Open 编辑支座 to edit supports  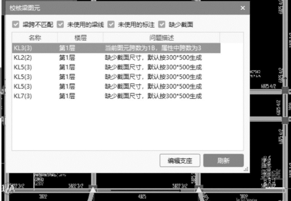pyautogui.click(x=180, y=160)
